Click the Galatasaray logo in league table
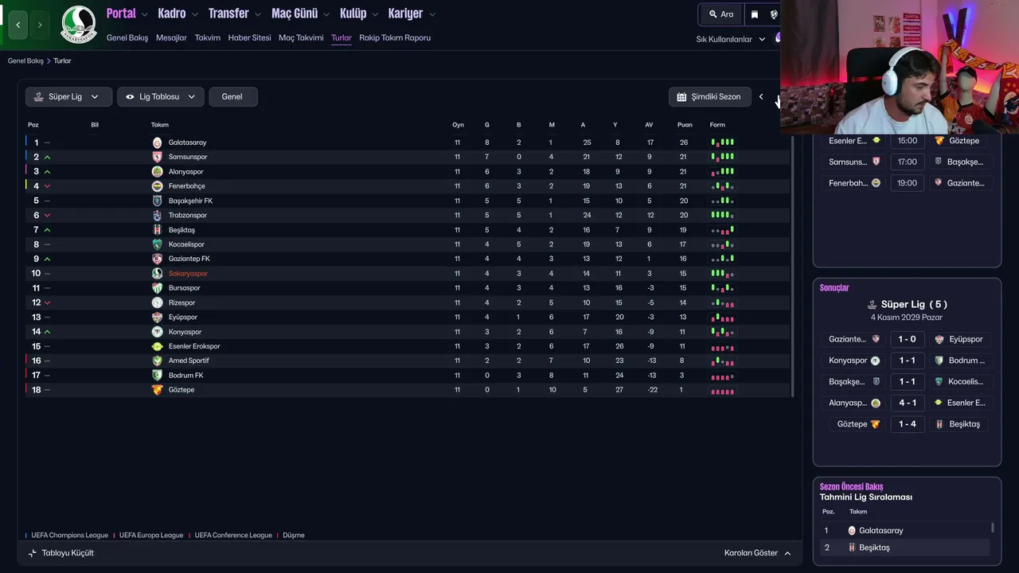This screenshot has width=1019, height=573. pyautogui.click(x=157, y=142)
